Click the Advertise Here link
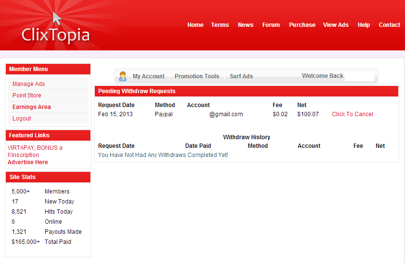The width and height of the screenshot is (405, 264). click(x=27, y=162)
